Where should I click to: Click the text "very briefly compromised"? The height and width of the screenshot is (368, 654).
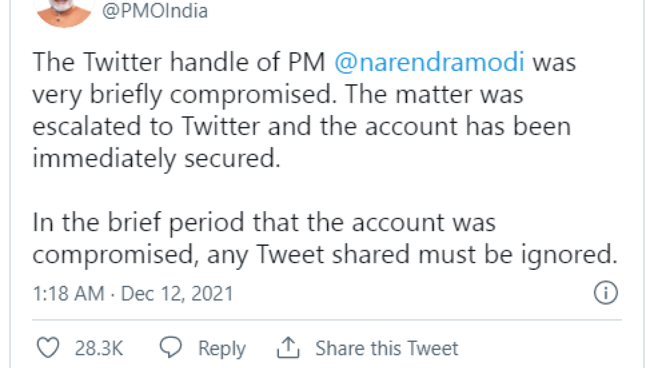[181, 95]
